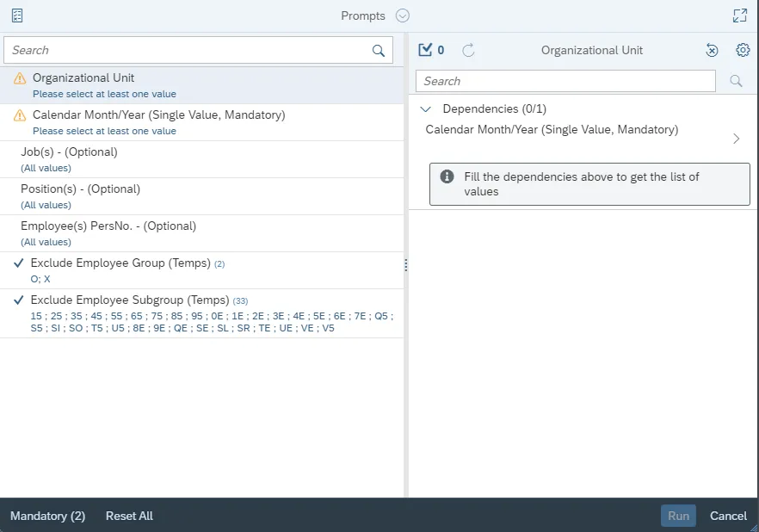Click the Cancel button
Image resolution: width=759 pixels, height=532 pixels.
728,516
